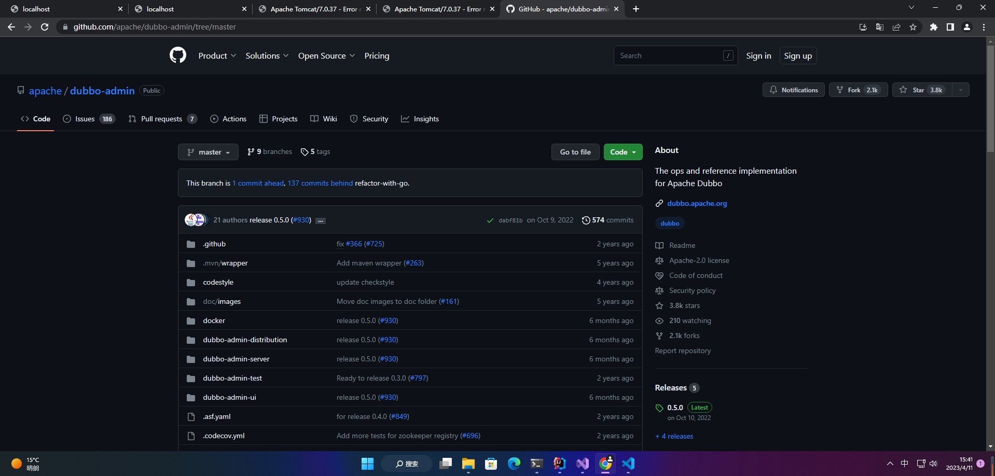Expand the commit message ellipsis button
995x476 pixels.
(x=321, y=221)
